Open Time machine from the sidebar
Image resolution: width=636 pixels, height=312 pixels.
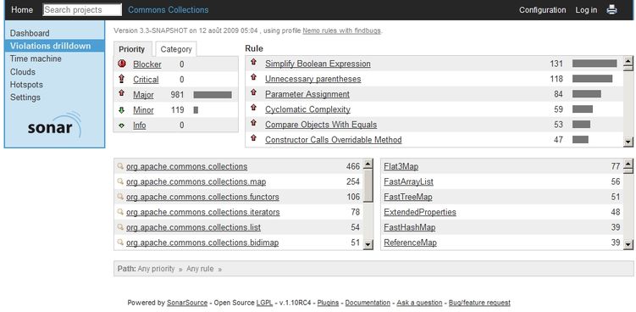[36, 58]
